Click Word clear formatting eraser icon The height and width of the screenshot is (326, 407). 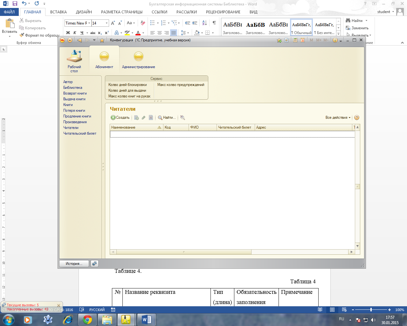143,23
